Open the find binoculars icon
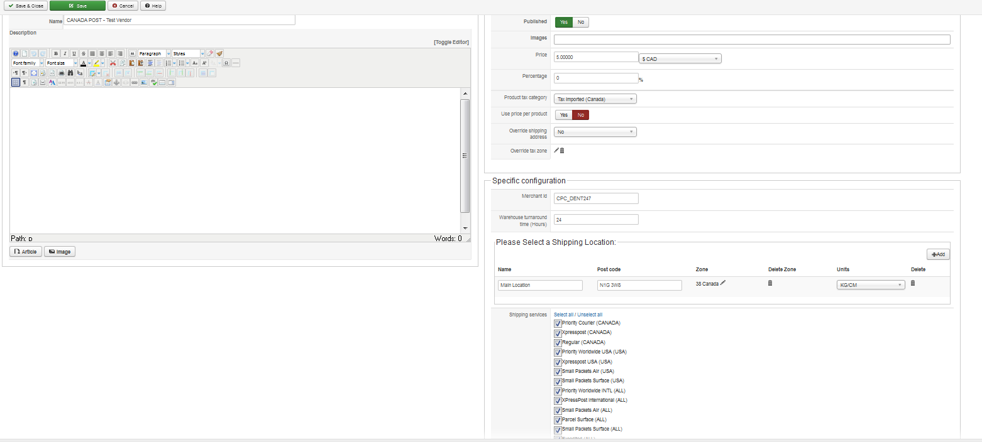This screenshot has height=442, width=982. (x=70, y=73)
